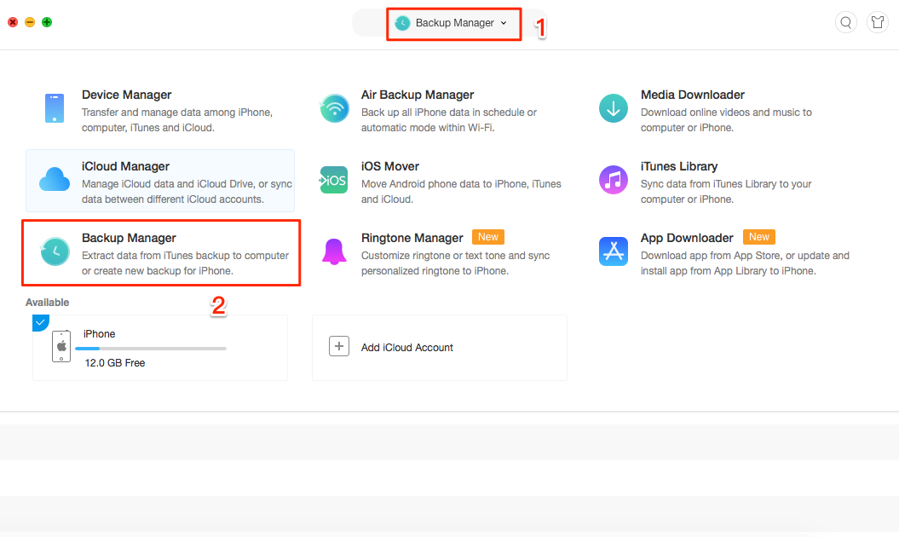Click the iPhone storage progress bar

click(x=151, y=349)
